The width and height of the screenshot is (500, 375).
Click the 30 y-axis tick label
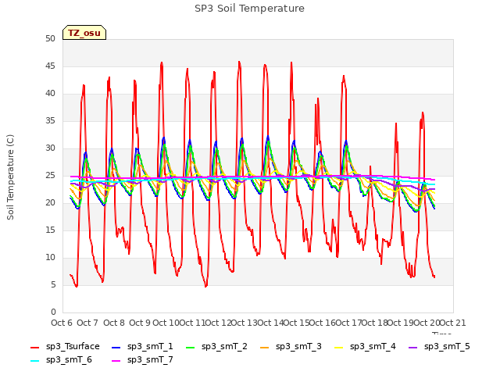pyautogui.click(x=50, y=148)
